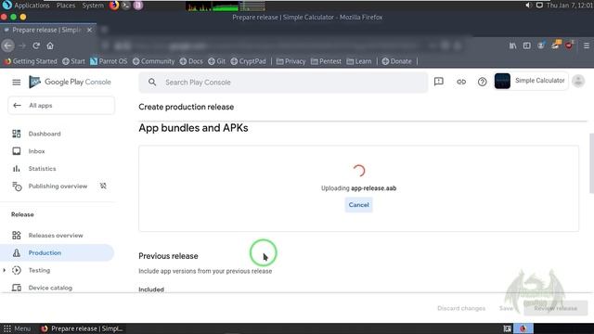594x334 pixels.
Task: Toggle Firefox sidebar view icon
Action: pos(526,45)
